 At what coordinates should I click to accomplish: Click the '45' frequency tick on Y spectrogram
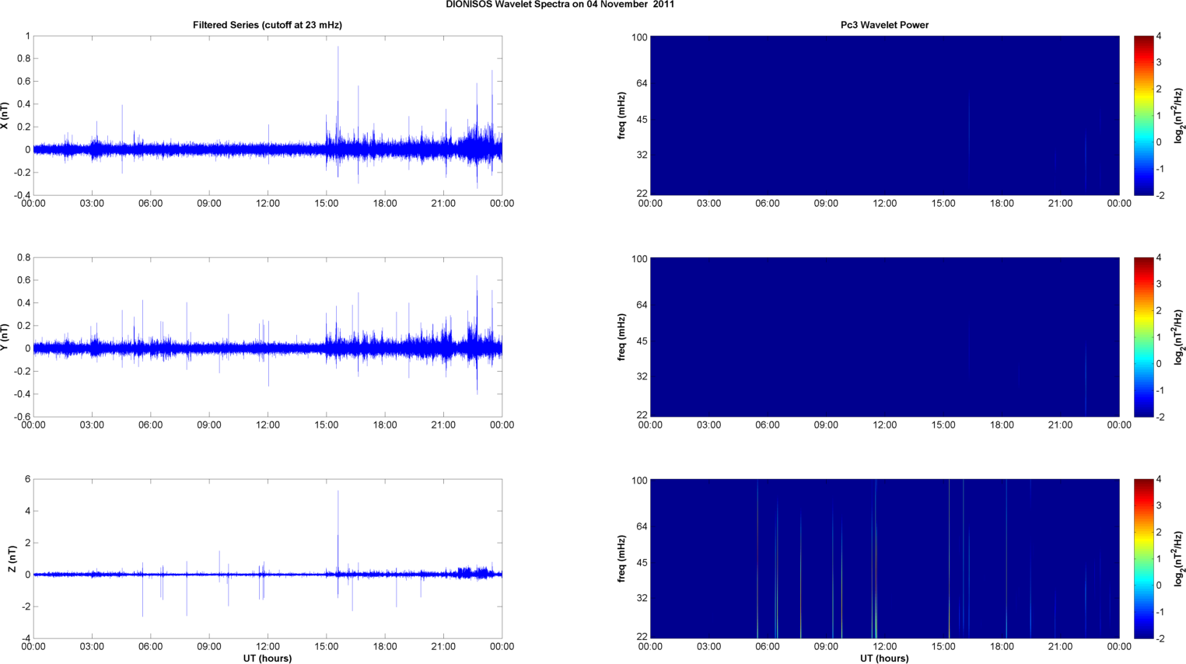coord(642,341)
